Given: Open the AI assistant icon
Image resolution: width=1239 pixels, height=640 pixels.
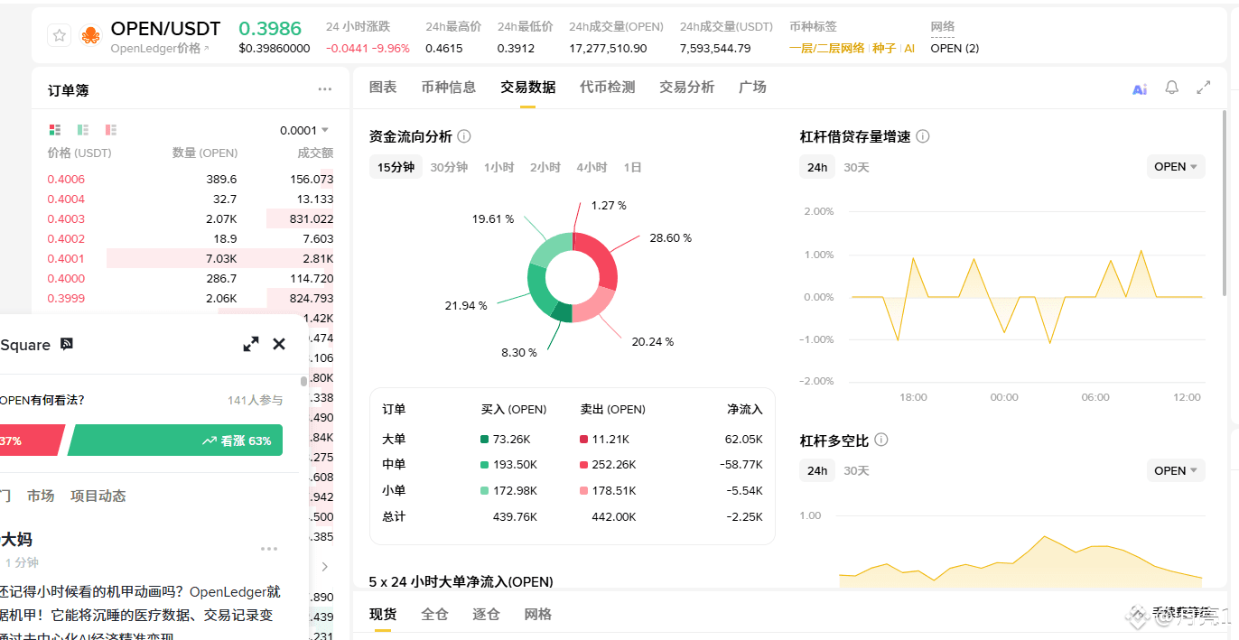Looking at the screenshot, I should (x=1140, y=88).
